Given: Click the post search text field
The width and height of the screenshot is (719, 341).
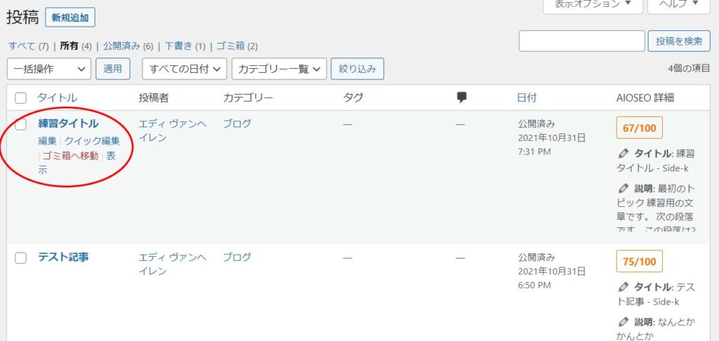Looking at the screenshot, I should [581, 41].
